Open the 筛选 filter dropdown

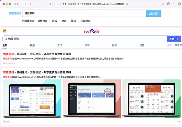pos(178,45)
